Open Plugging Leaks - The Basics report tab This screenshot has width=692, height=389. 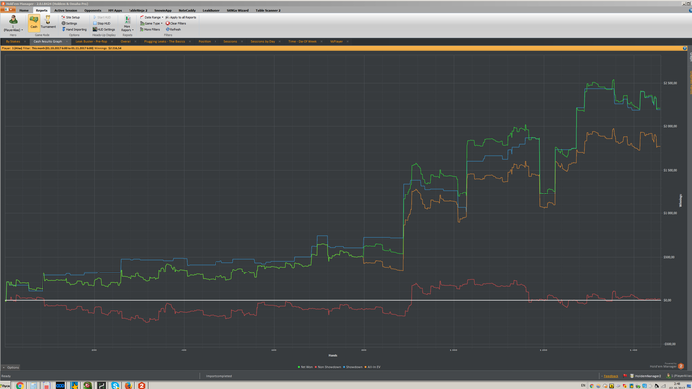point(165,41)
